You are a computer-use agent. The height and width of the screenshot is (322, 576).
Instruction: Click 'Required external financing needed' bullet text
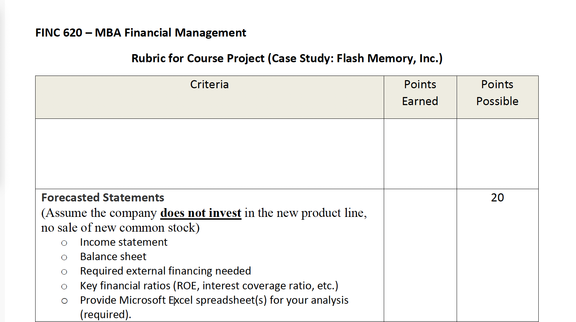[165, 271]
